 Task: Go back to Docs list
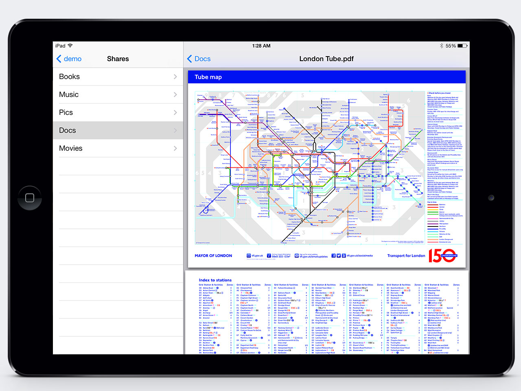click(199, 59)
